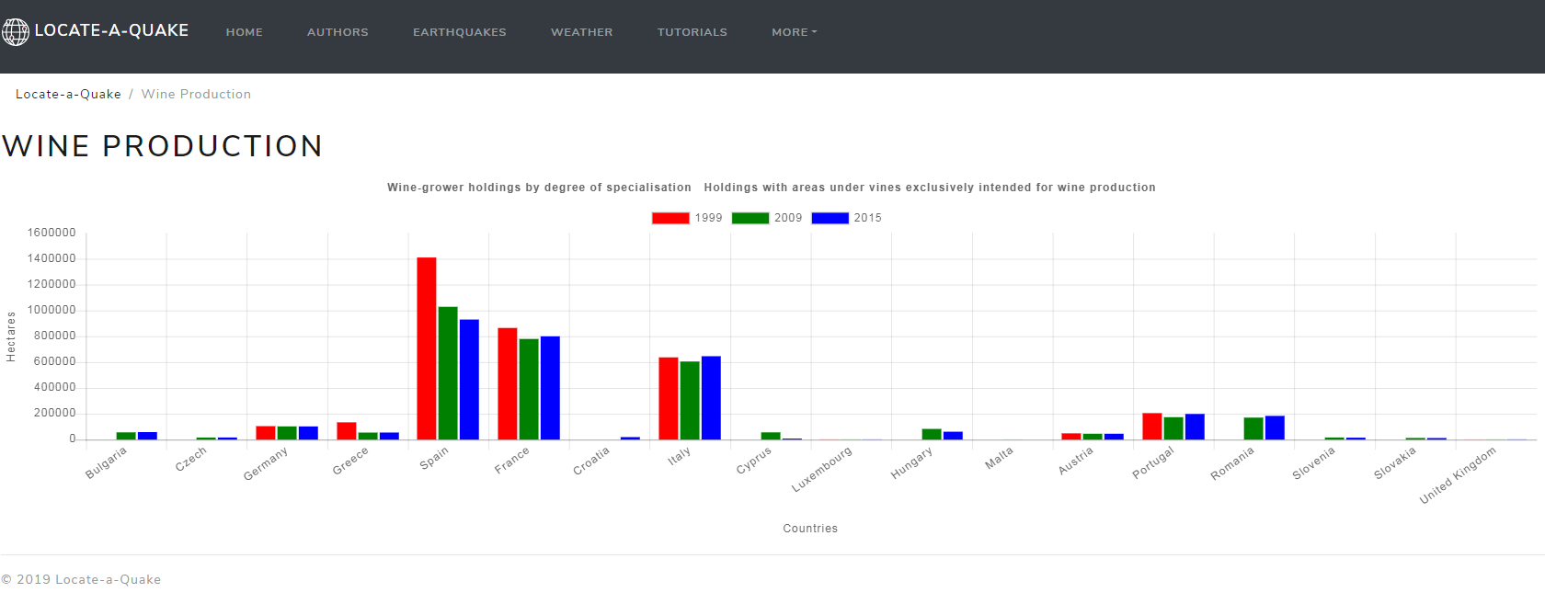1545x604 pixels.
Task: Open the Home navigation item
Action: click(x=245, y=32)
